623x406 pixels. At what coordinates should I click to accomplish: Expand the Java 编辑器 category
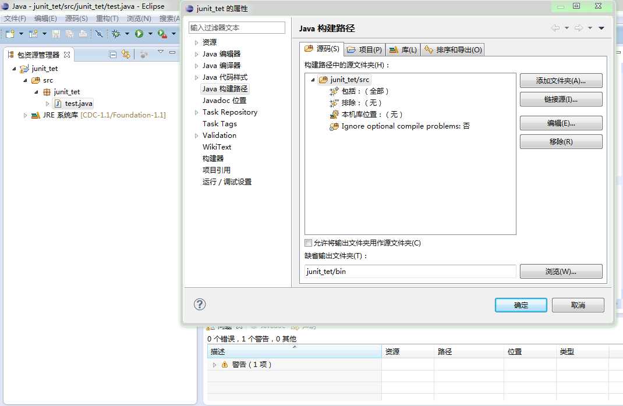pos(196,54)
